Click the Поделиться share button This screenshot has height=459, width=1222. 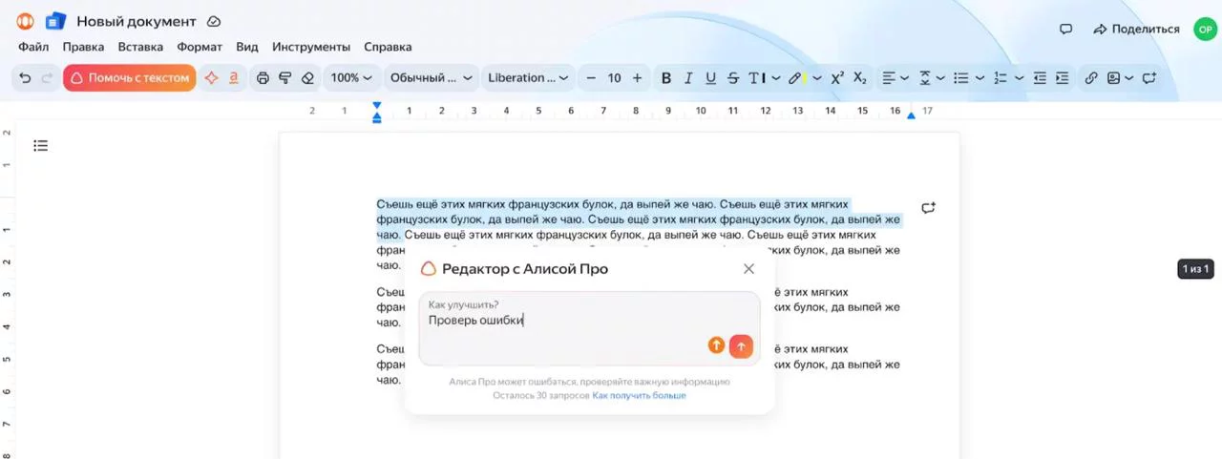[x=1136, y=29]
